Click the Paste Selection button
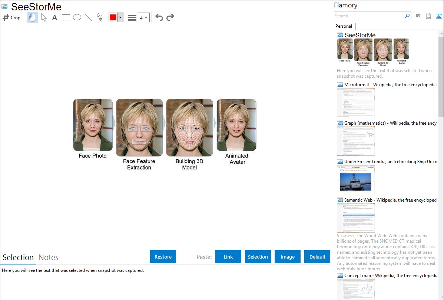Screen dimensions: 444x300 pyautogui.click(x=258, y=257)
